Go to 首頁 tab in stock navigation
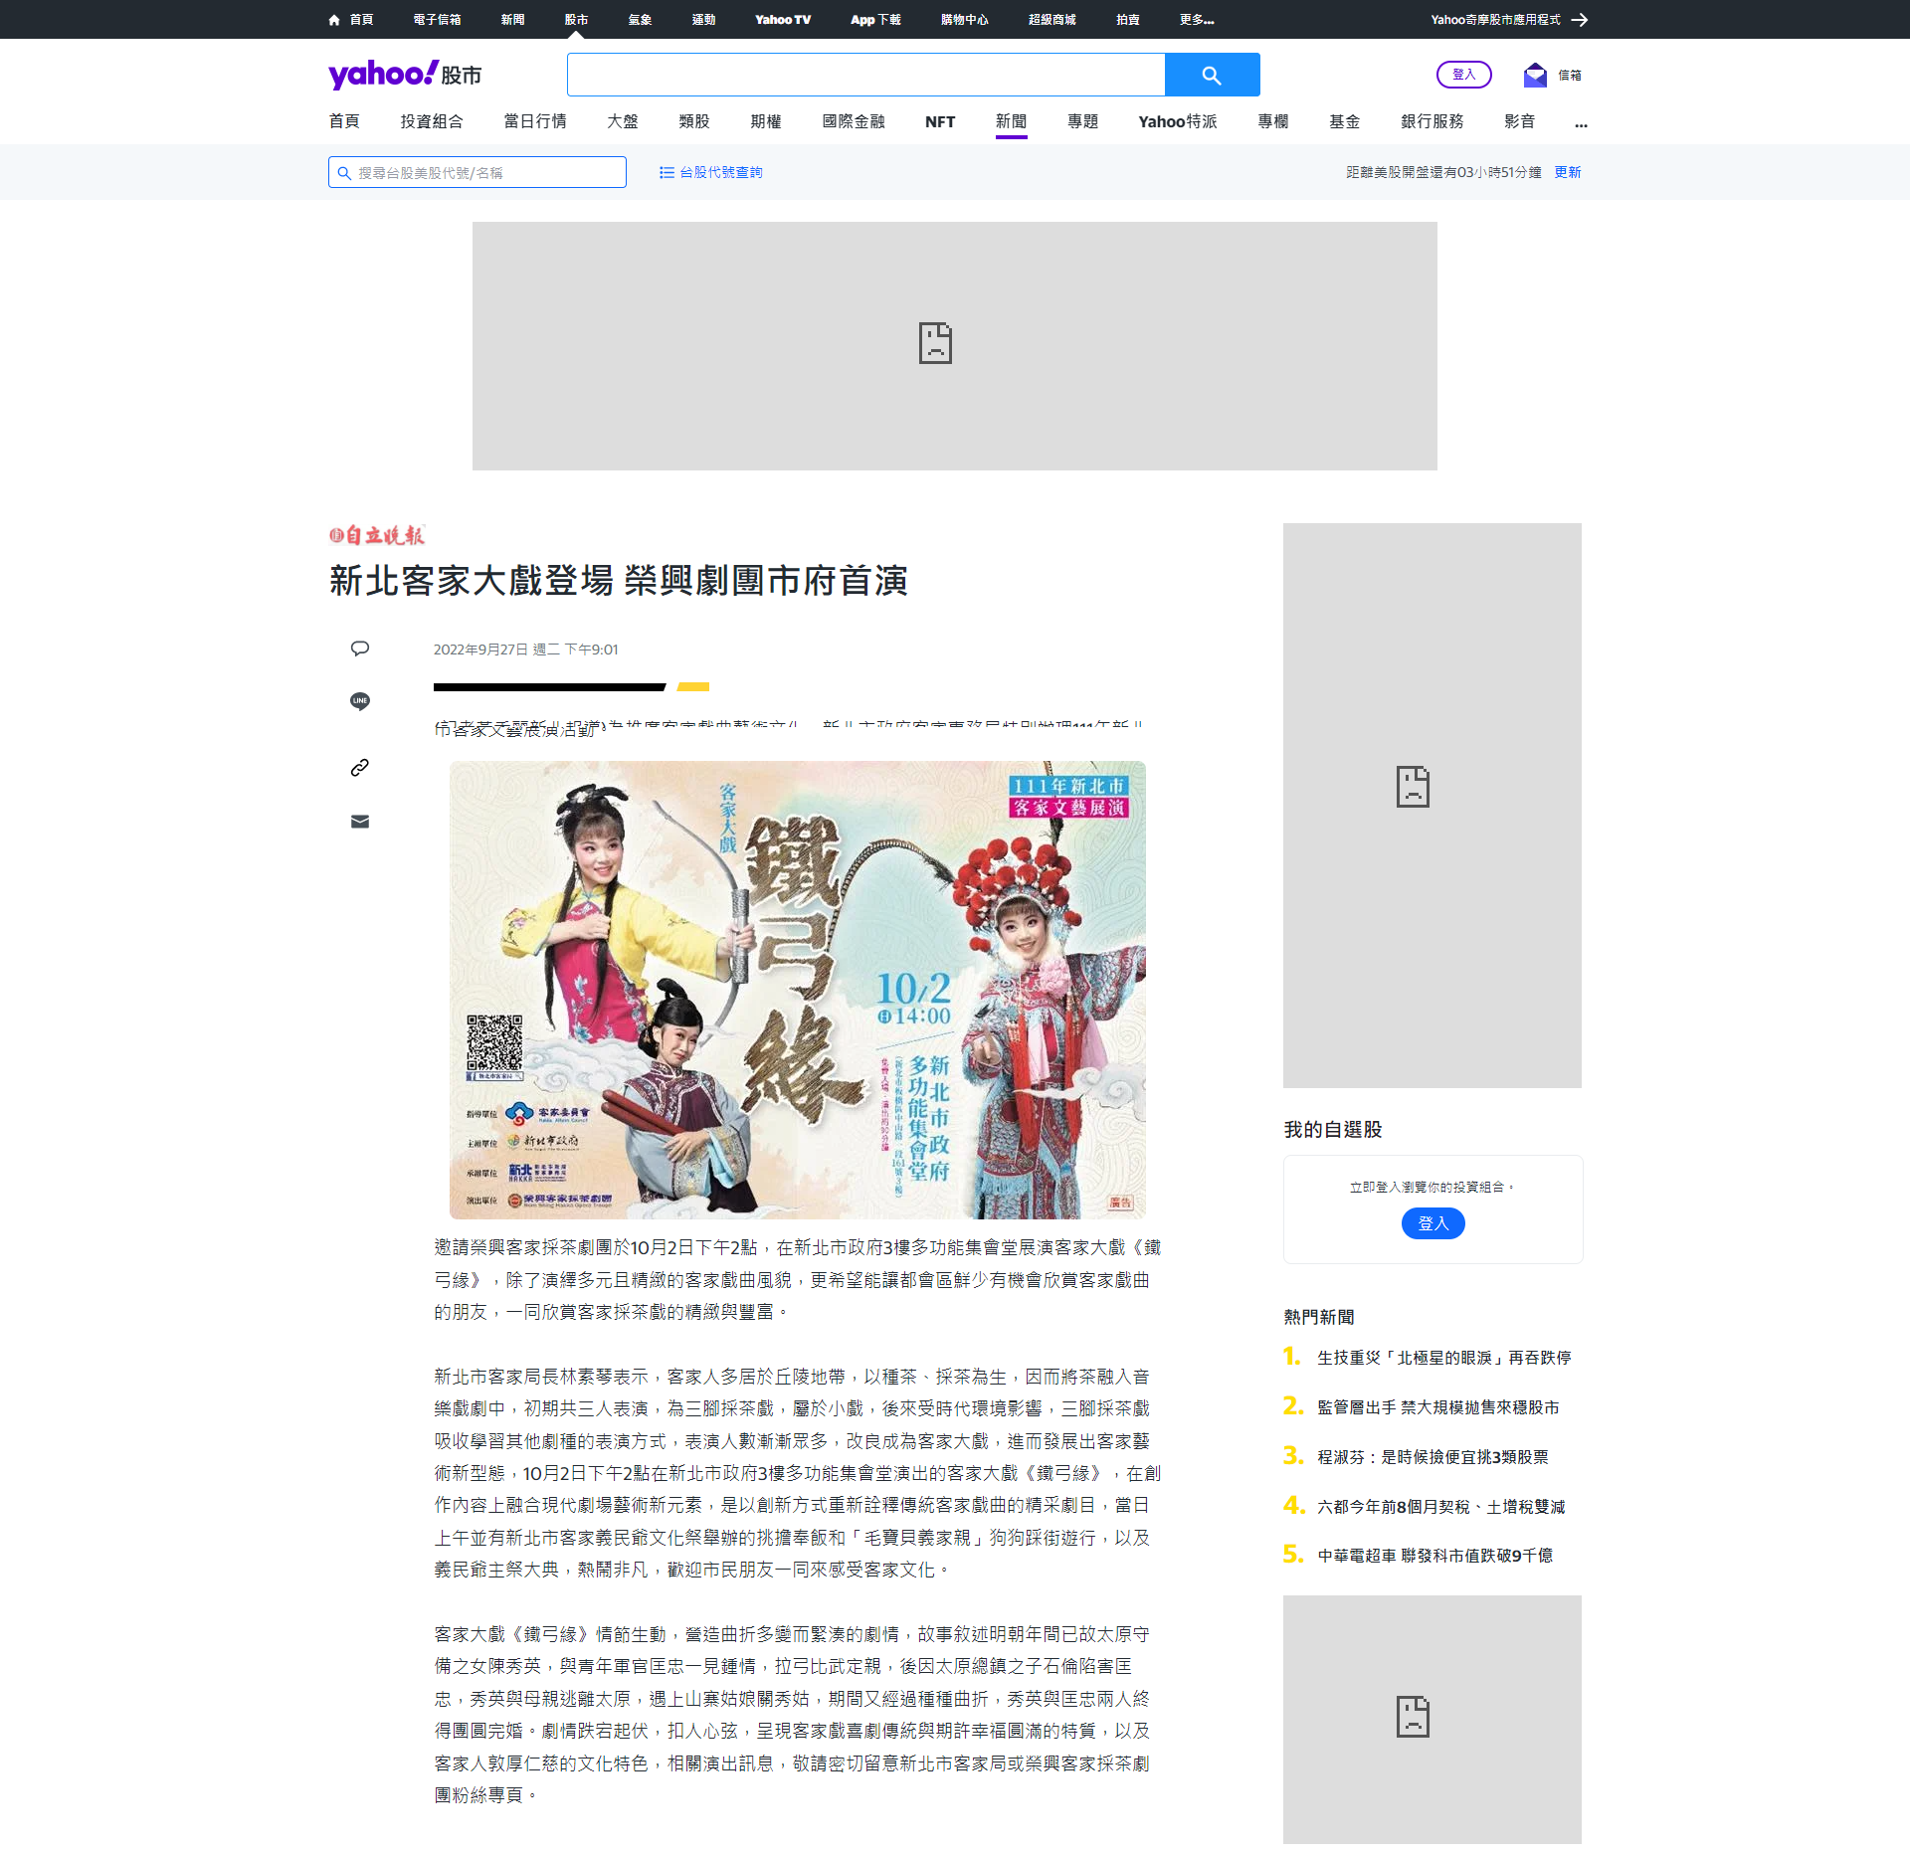Viewport: 1910px width, 1854px height. 344,121
